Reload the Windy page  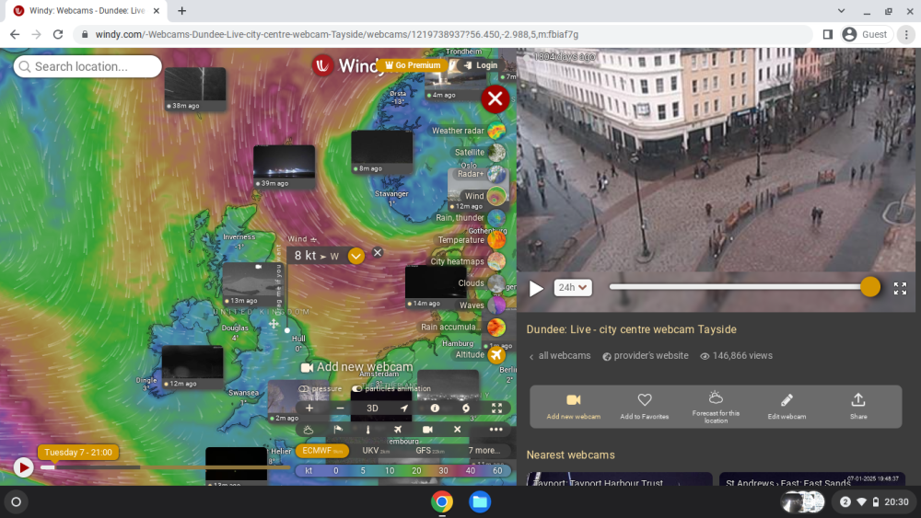pyautogui.click(x=57, y=35)
